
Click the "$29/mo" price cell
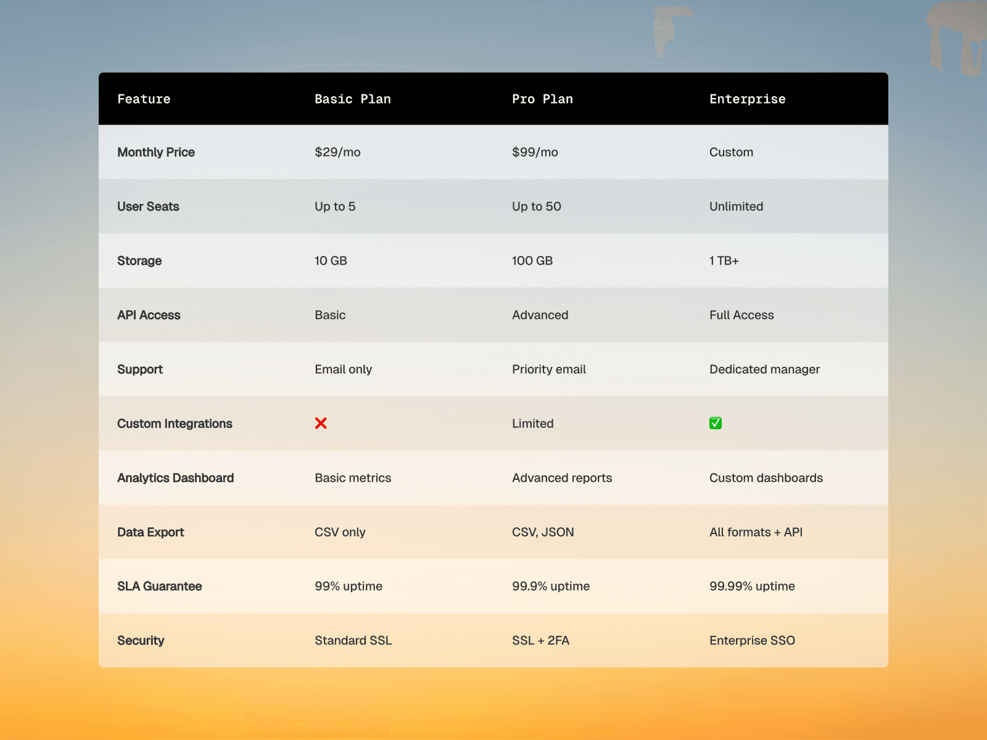337,152
